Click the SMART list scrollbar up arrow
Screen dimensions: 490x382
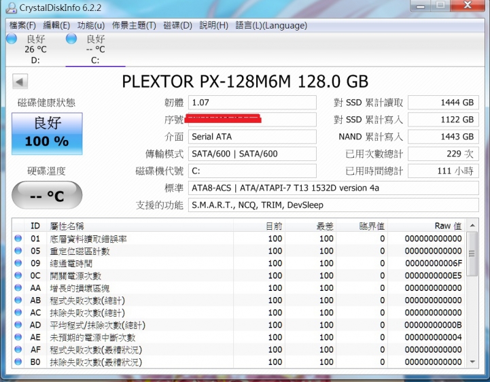[x=472, y=226]
